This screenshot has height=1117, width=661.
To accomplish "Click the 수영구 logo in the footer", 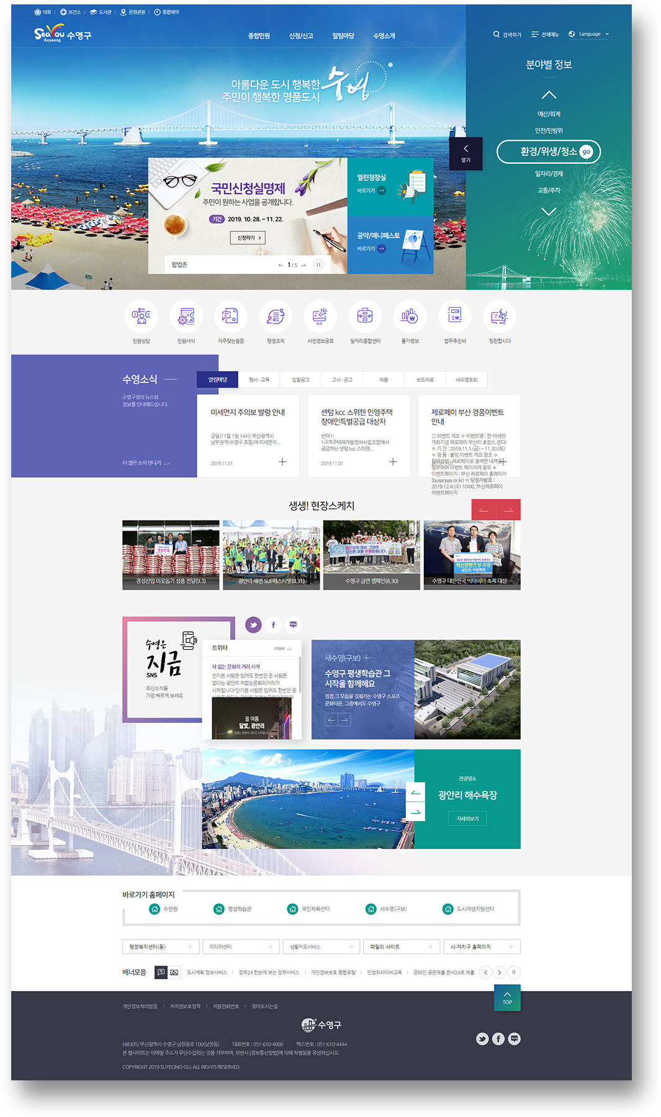I will (322, 1025).
